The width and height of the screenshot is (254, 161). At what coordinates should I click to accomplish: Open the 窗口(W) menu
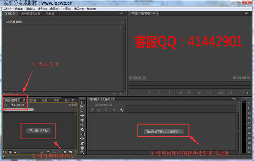pos(79,9)
